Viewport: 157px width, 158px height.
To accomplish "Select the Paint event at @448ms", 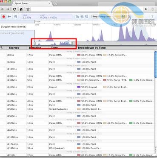I will pos(77,94).
